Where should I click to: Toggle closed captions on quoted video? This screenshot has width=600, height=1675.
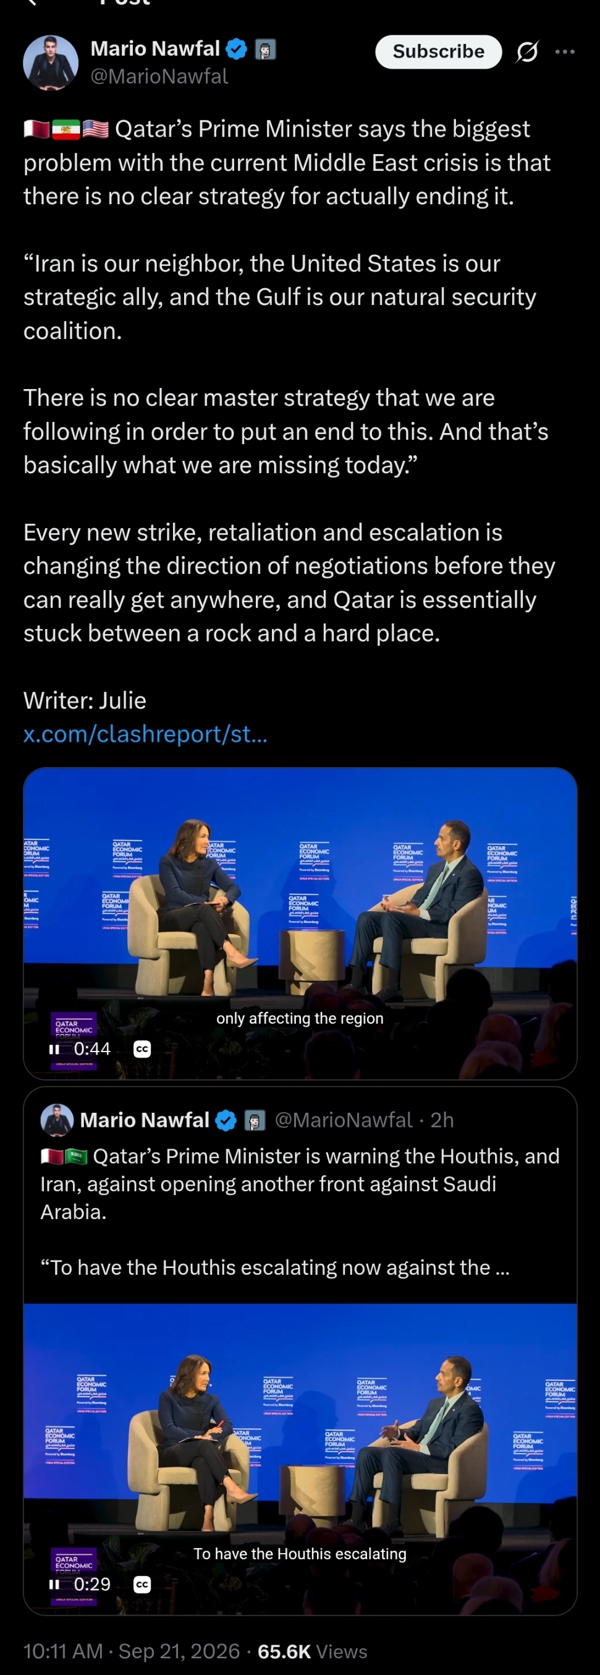[x=142, y=1584]
